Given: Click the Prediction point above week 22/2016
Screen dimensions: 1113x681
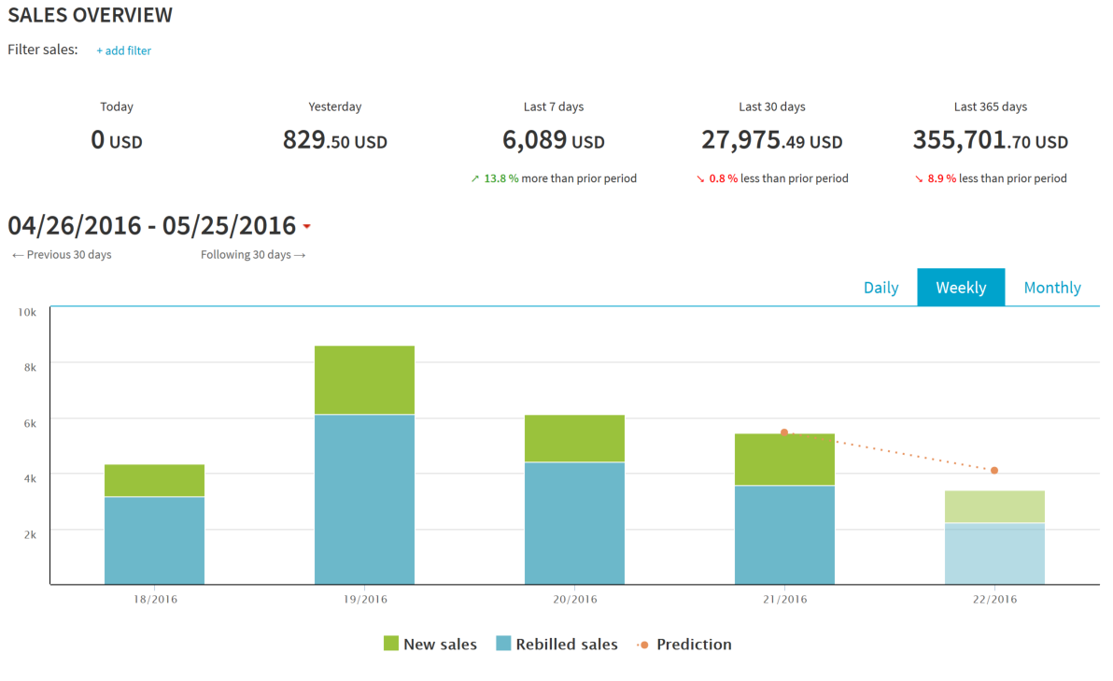Looking at the screenshot, I should click(x=994, y=470).
